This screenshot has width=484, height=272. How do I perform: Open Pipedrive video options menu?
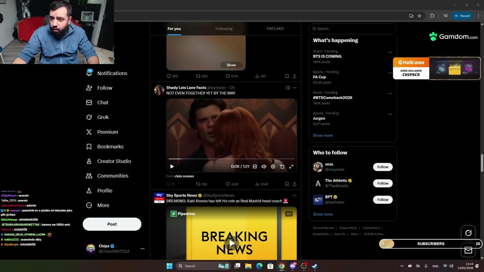(x=289, y=214)
